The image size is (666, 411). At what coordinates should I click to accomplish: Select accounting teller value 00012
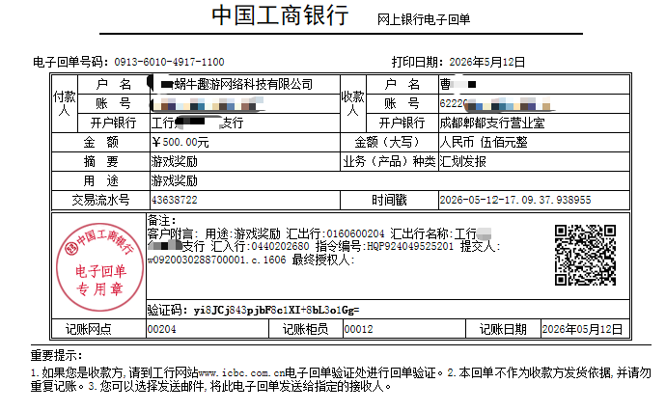(358, 329)
